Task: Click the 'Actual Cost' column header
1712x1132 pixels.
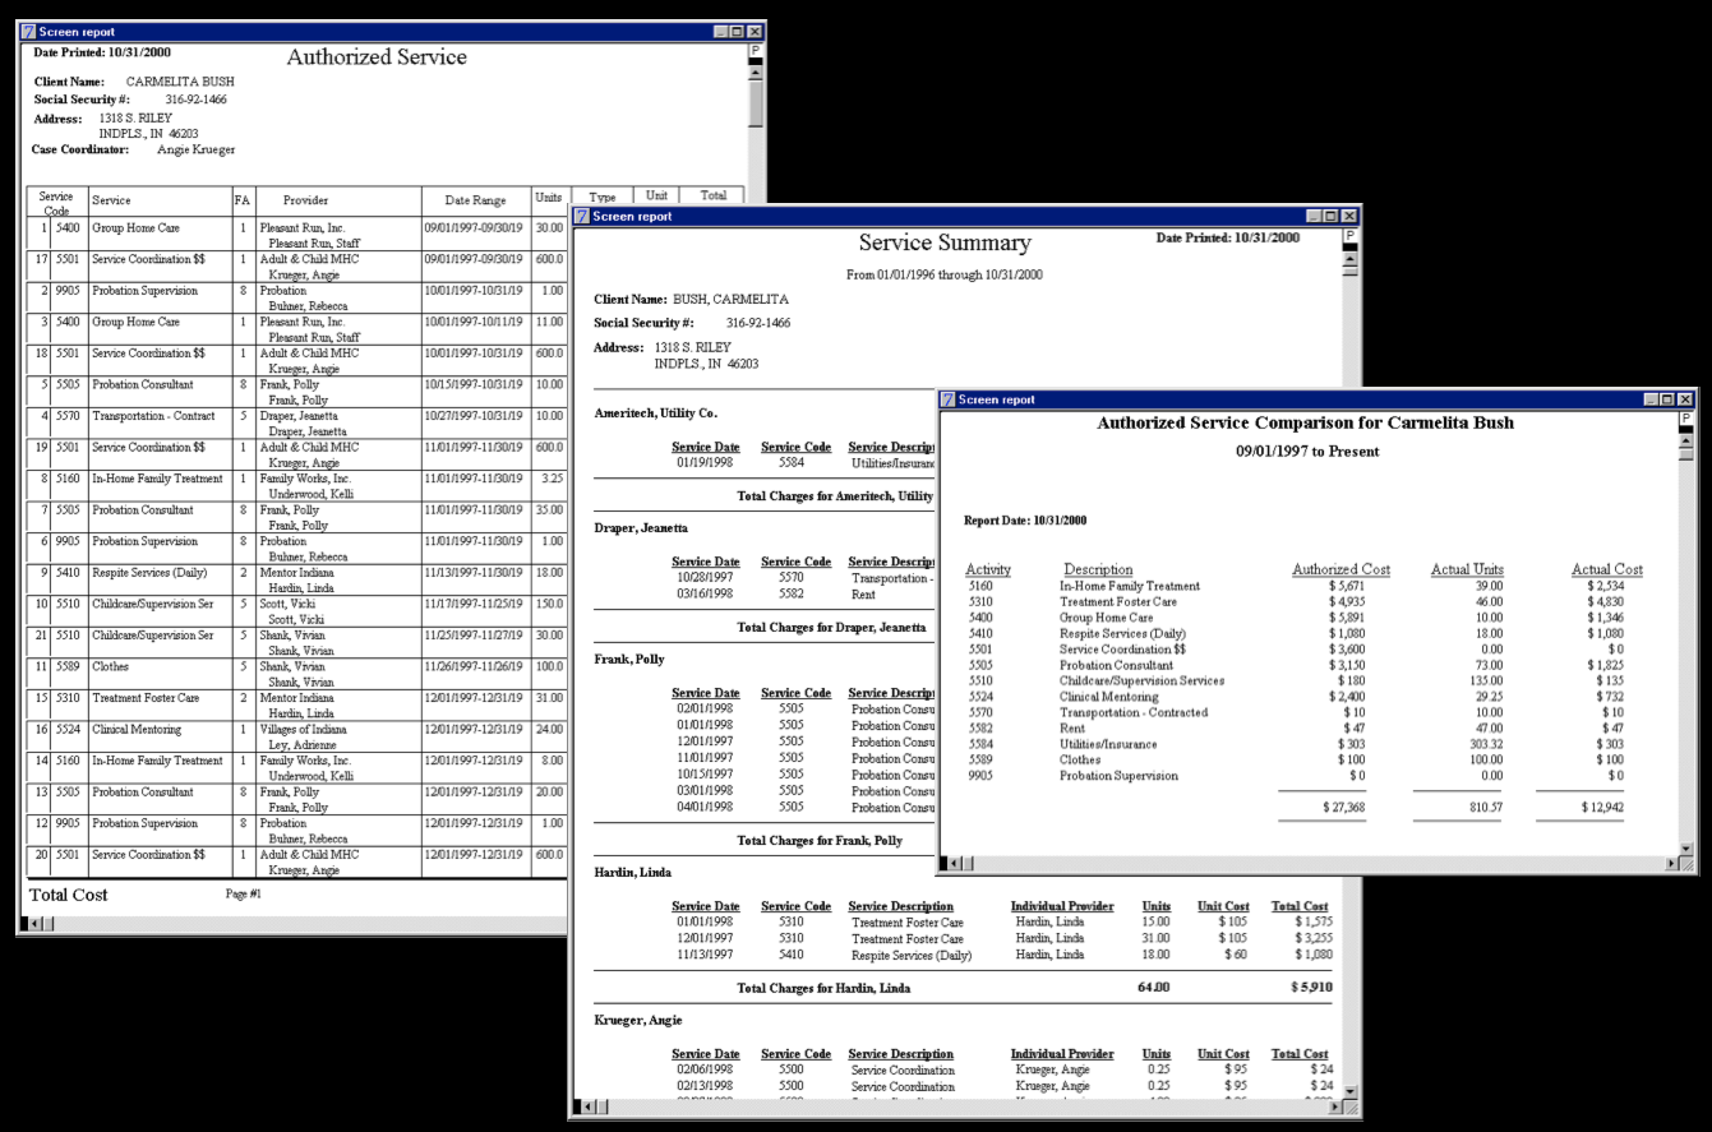Action: 1607,569
